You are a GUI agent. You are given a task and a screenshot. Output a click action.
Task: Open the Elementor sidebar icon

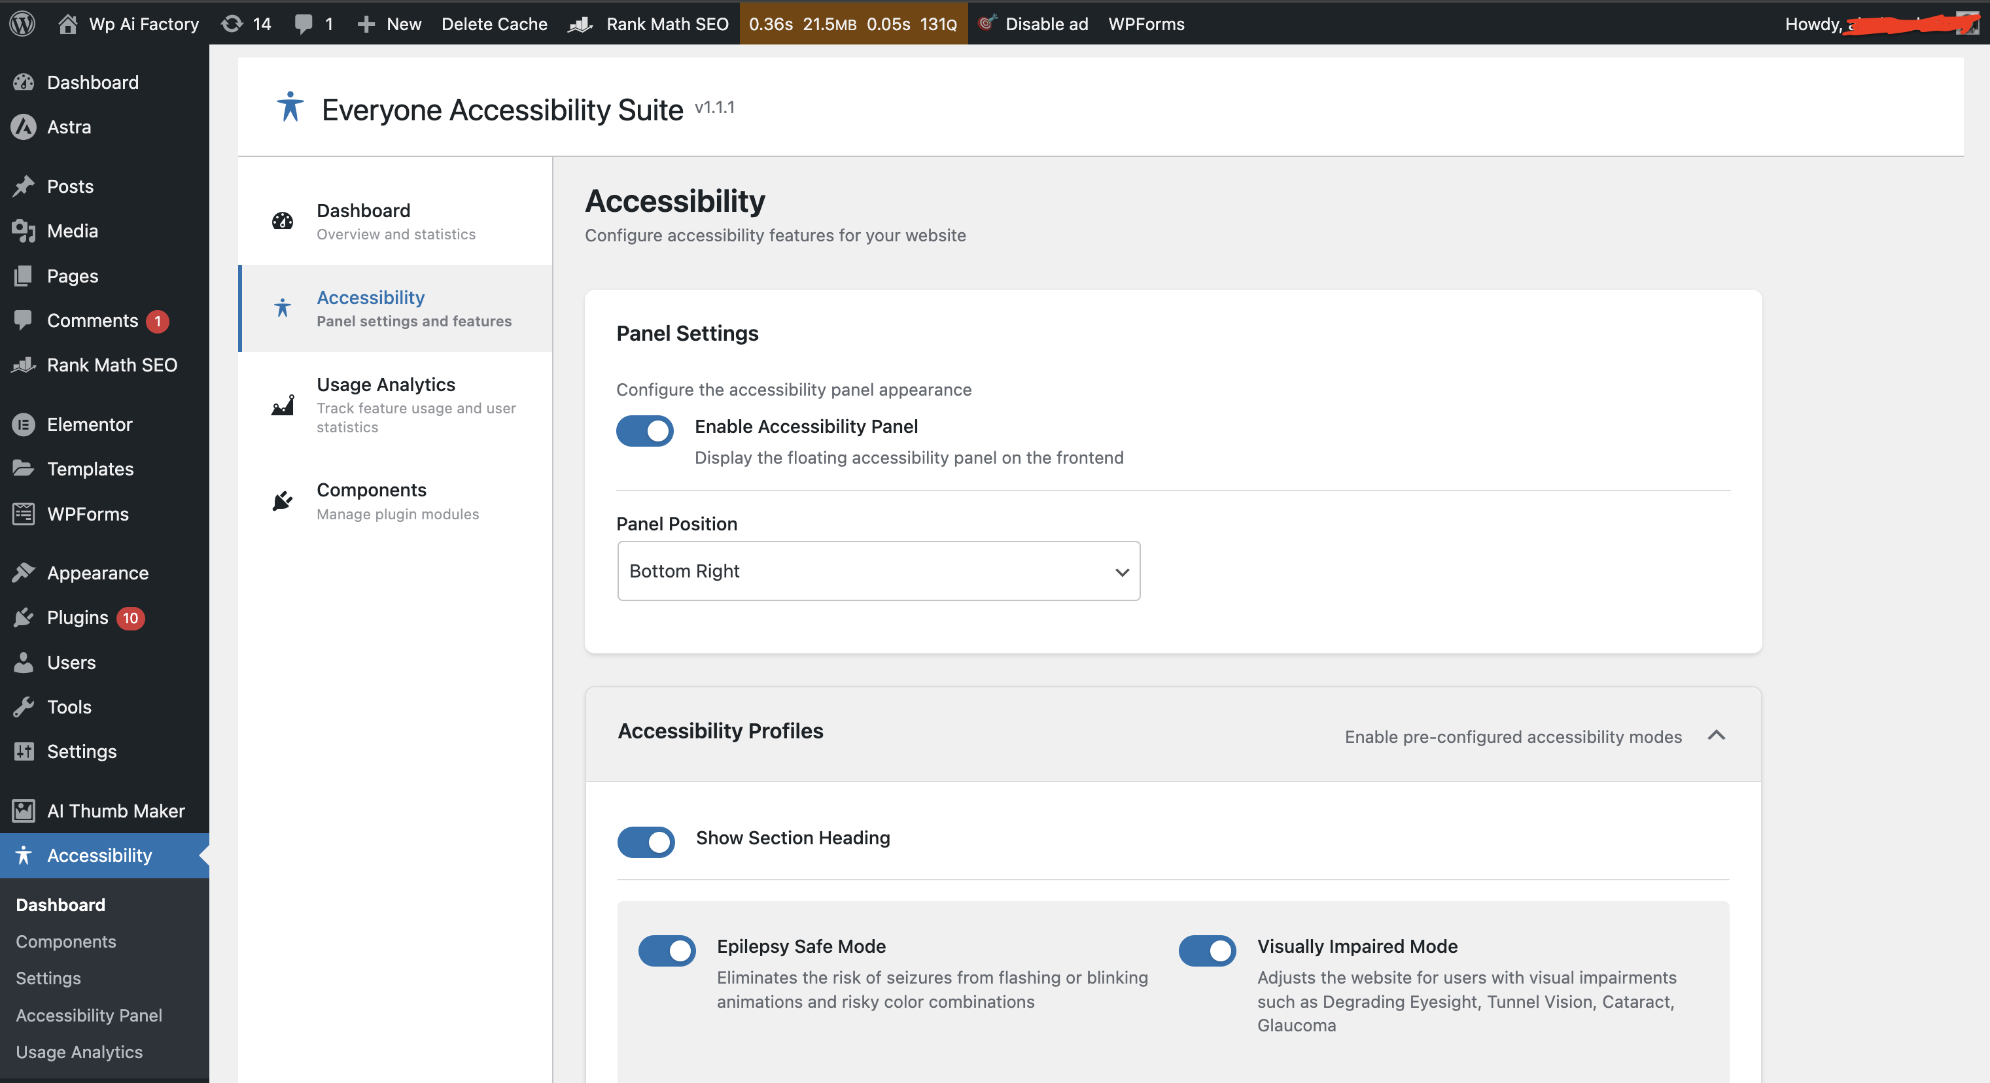(23, 423)
